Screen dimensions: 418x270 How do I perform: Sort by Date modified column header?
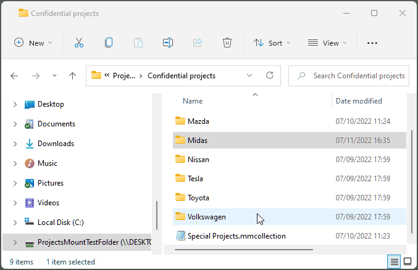click(359, 101)
